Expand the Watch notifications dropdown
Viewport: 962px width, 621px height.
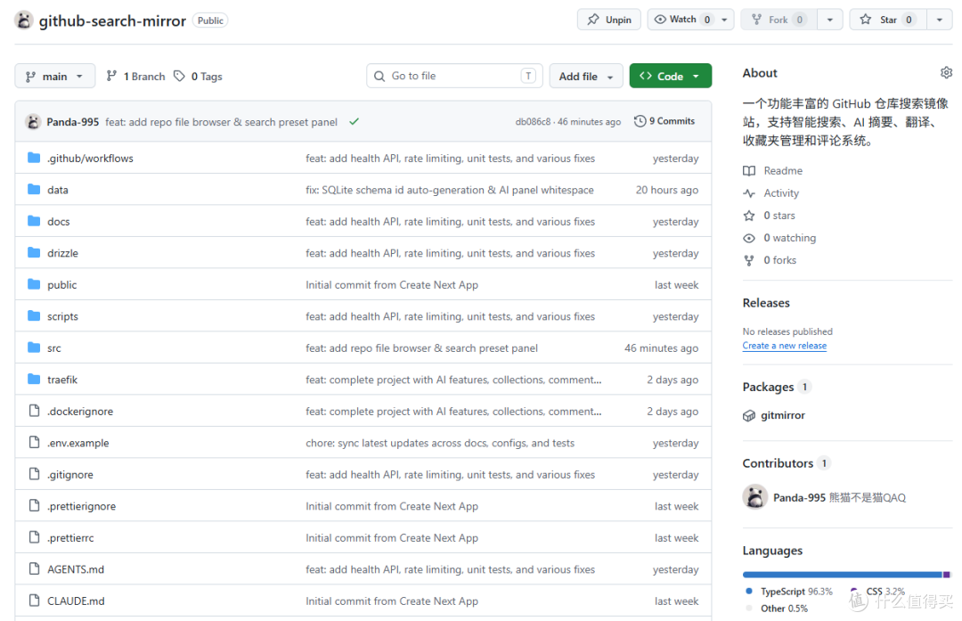tap(690, 20)
